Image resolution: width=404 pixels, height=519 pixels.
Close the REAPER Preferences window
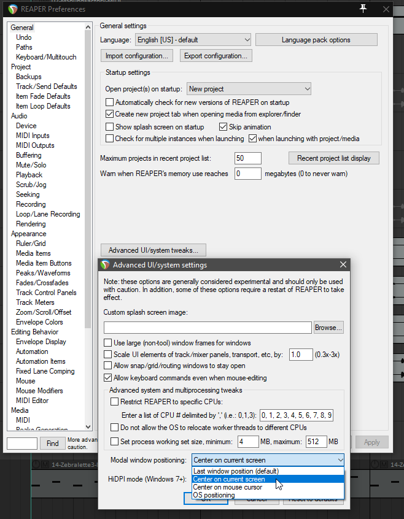[x=386, y=9]
